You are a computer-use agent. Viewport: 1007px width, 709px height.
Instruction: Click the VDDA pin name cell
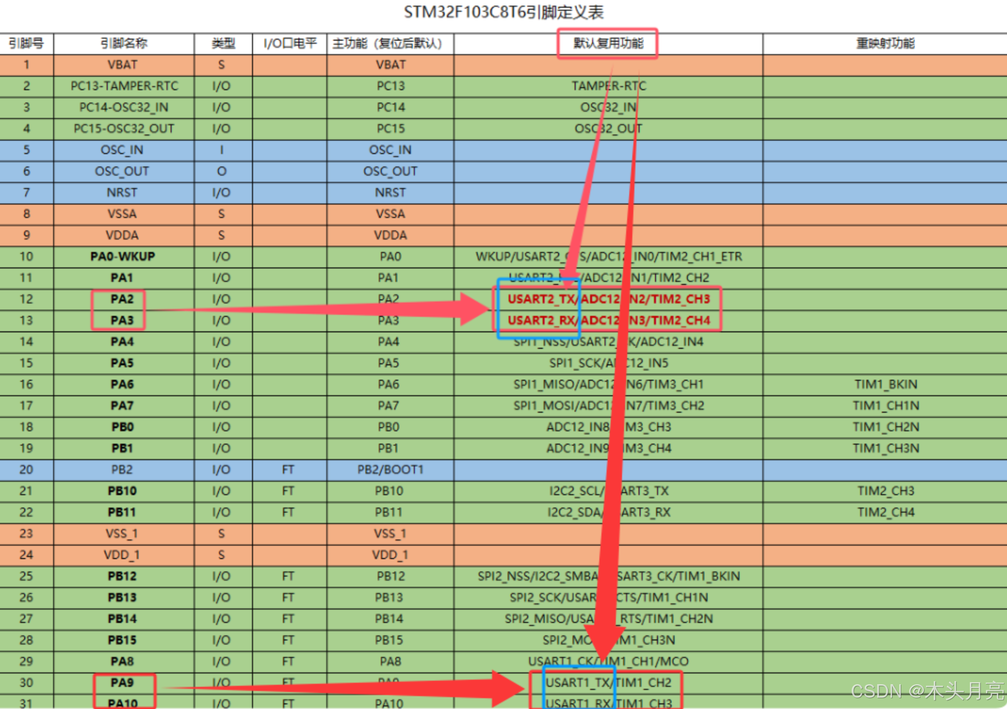tap(124, 235)
